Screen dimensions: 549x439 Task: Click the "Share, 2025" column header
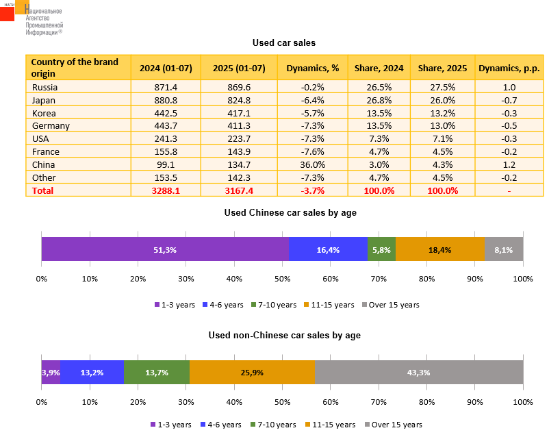442,68
